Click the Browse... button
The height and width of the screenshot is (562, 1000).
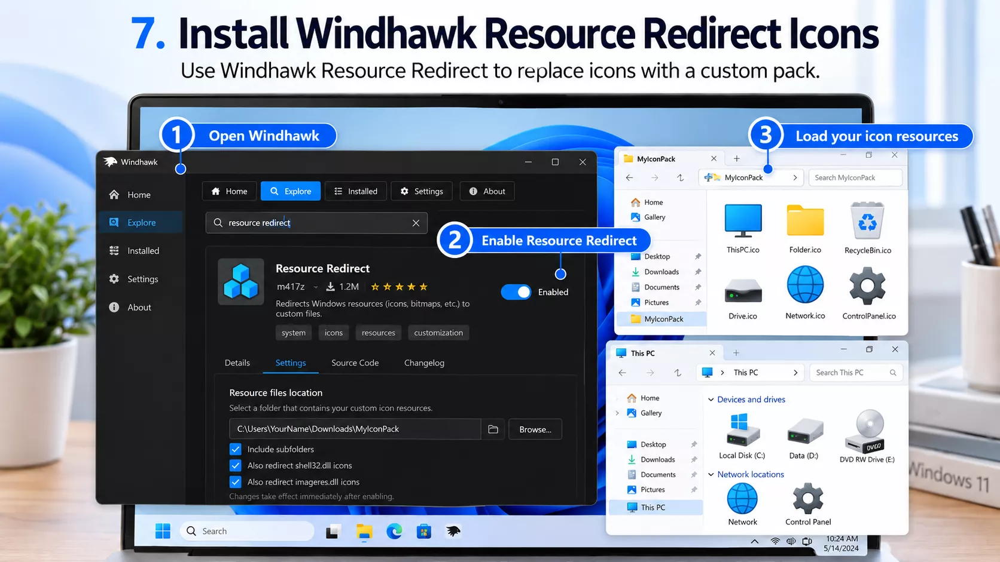[535, 429]
